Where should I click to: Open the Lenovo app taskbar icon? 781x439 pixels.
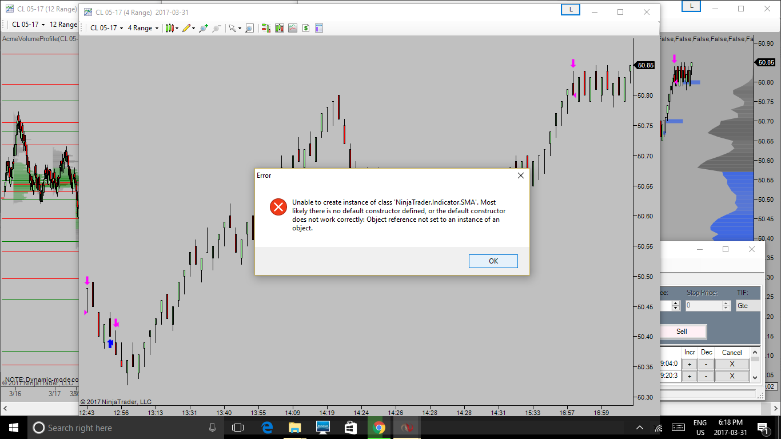coord(323,428)
